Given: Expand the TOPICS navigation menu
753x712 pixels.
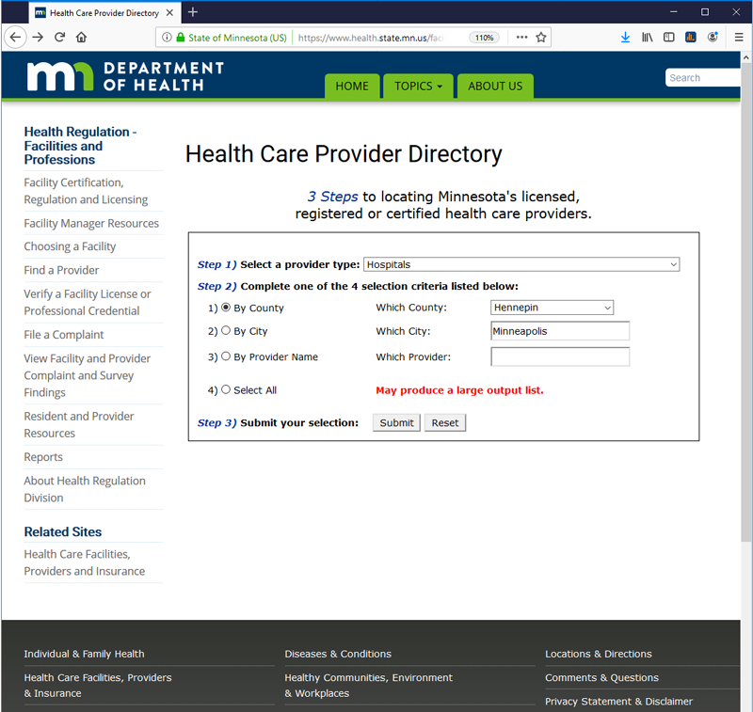Looking at the screenshot, I should (418, 86).
